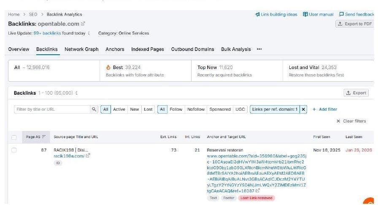Tick the checkbox for RACIK198 row
Image resolution: width=378 pixels, height=205 pixels.
pyautogui.click(x=14, y=150)
